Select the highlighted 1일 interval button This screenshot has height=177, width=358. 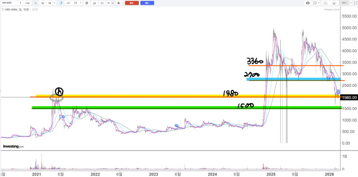[x=35, y=3]
